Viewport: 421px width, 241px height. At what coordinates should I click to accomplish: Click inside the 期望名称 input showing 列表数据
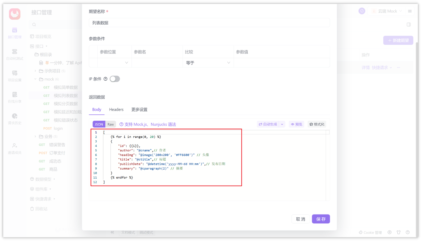[x=209, y=22]
